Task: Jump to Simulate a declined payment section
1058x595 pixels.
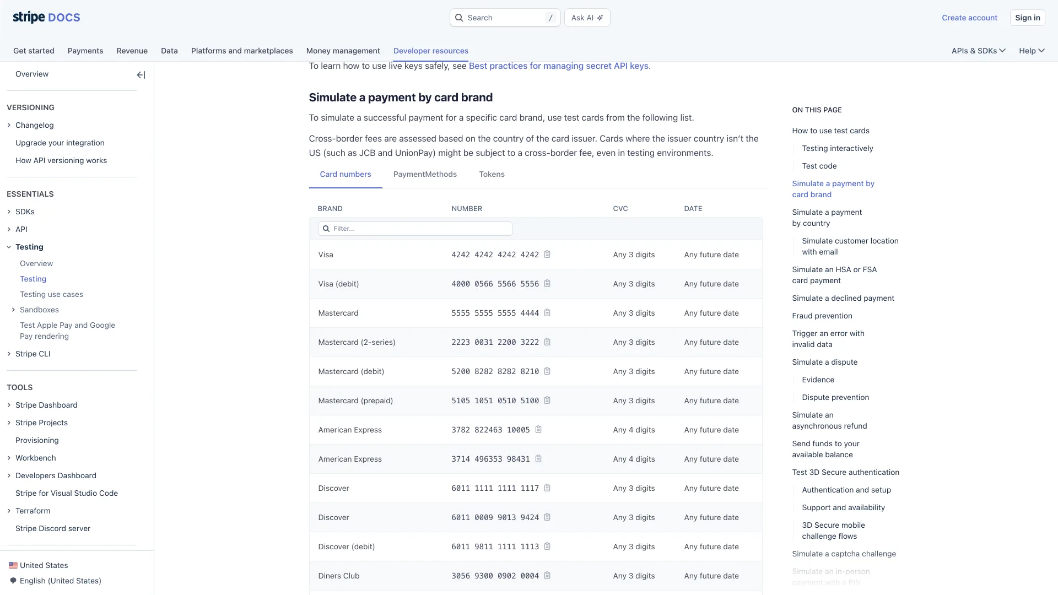Action: coord(843,298)
